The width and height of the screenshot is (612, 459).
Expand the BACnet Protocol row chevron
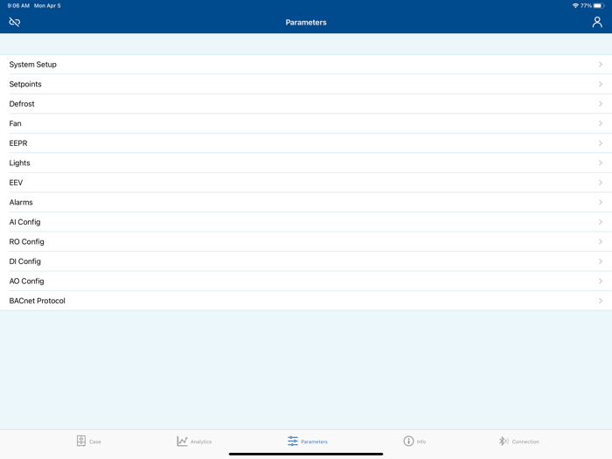point(601,301)
